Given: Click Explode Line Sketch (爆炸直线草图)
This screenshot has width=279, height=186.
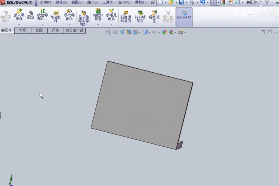Looking at the screenshot, I should (x=168, y=17).
